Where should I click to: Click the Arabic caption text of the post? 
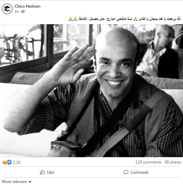[125, 19]
